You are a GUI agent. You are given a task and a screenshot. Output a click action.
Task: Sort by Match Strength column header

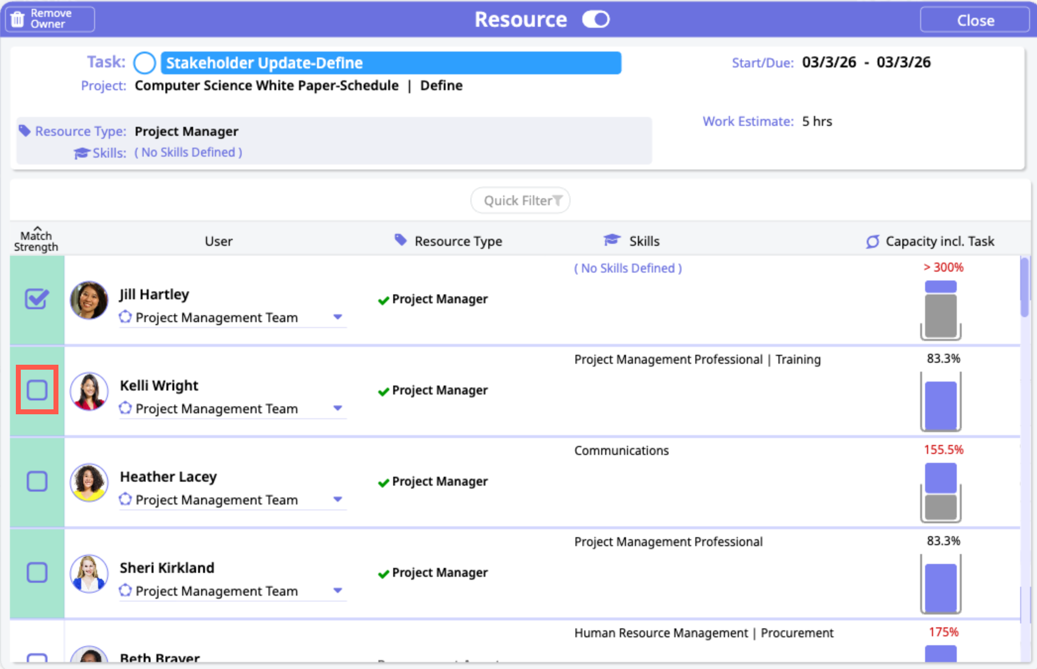tap(36, 240)
